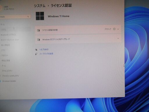Focus the settings search field
The height and width of the screenshot is (112, 149).
click(x=15, y=17)
